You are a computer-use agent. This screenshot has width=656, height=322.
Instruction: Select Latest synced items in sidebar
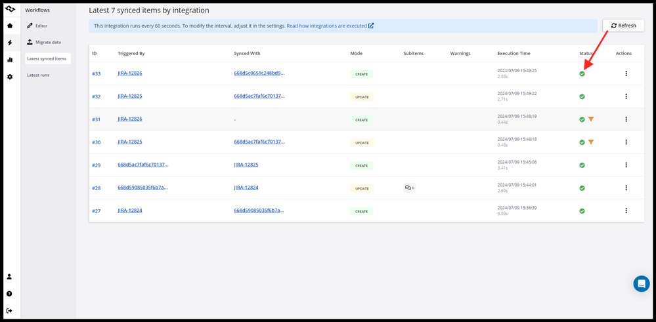pos(48,58)
